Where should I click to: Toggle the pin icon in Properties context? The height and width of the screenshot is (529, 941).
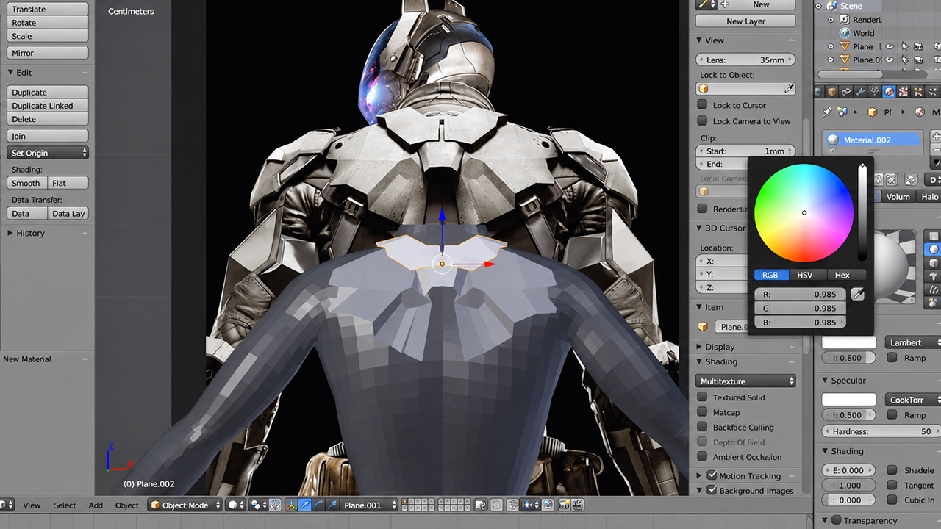click(x=828, y=112)
